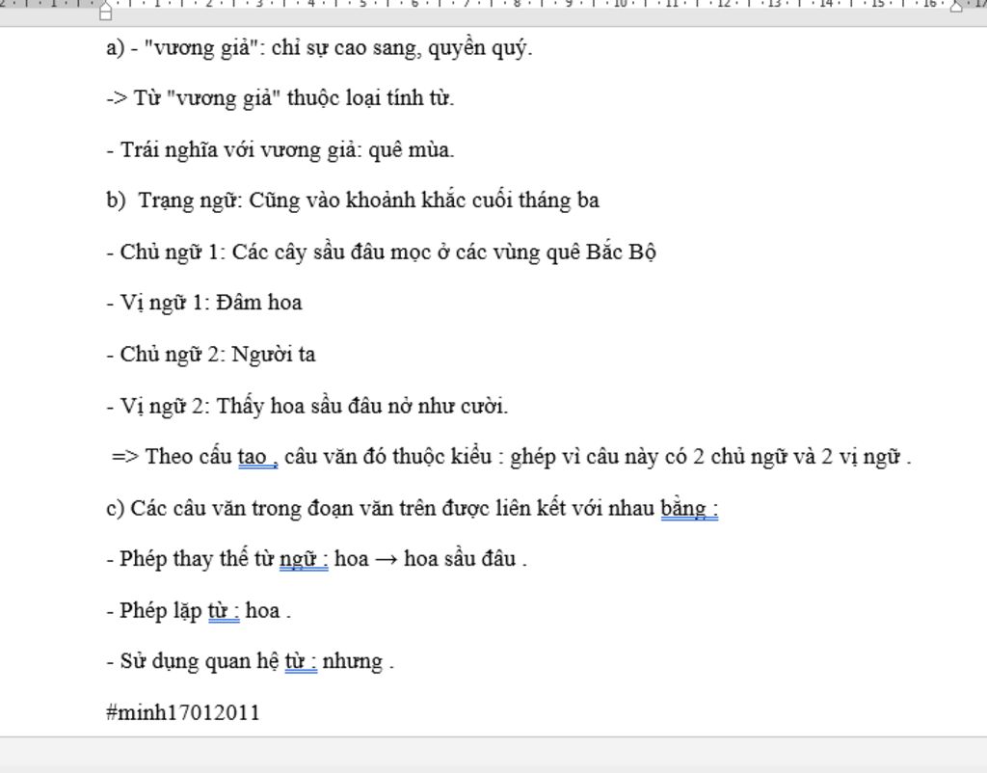Click the underlined word 'tạo ,' in the '=> Theo cấu' line

pos(257,457)
